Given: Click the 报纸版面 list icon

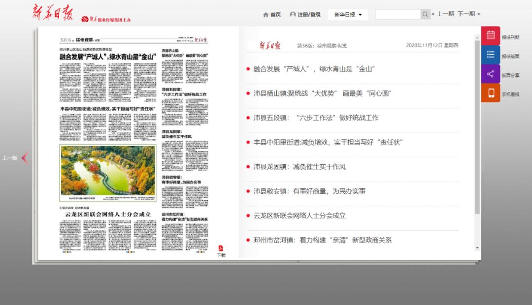Looking at the screenshot, I should [x=490, y=55].
